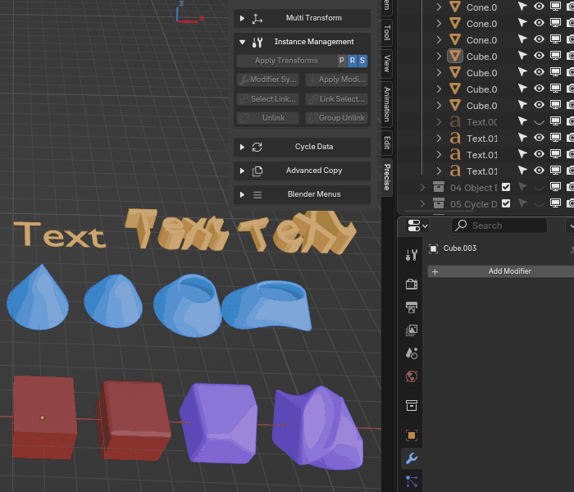
Task: Show the hidden Text.00 object via eye
Action: (x=539, y=122)
